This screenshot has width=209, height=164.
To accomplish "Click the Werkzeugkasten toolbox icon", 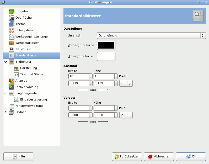I will [x=12, y=43].
